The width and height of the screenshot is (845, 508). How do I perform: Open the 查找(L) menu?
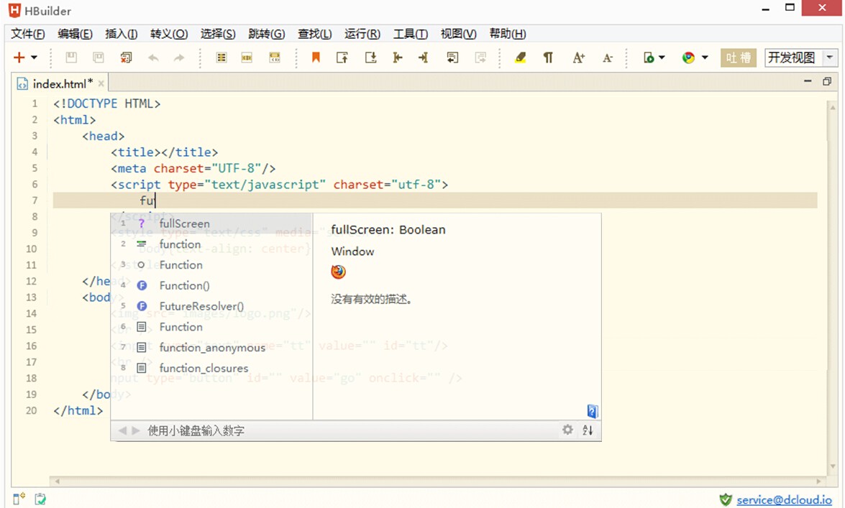(315, 33)
